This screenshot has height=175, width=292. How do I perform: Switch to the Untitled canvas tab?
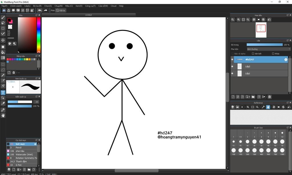click(88, 15)
